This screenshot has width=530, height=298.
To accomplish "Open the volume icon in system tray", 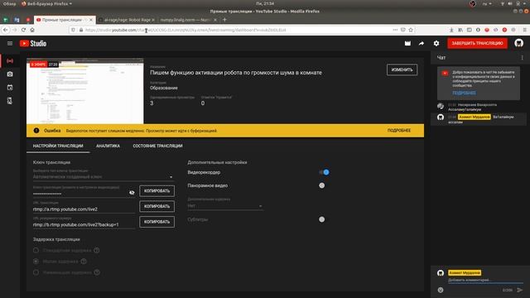I will point(510,3).
